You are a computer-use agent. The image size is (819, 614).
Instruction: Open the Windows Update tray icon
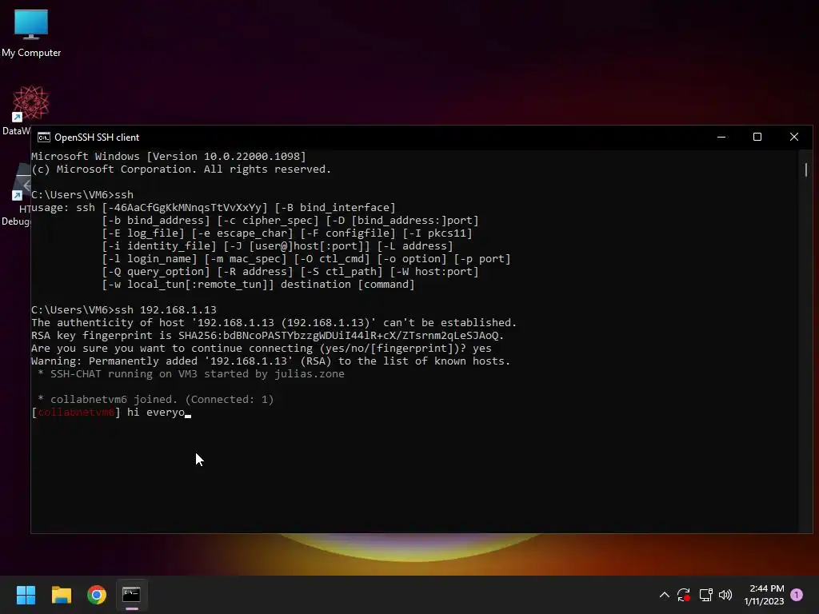coord(684,595)
